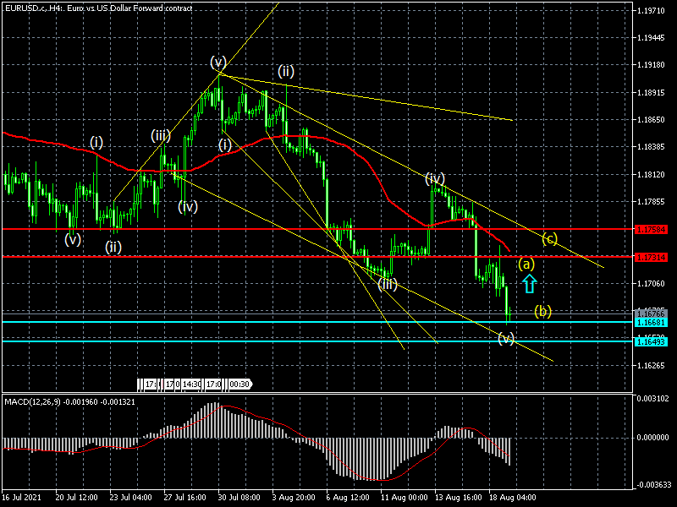Click the 1.19445 price scale value

click(x=651, y=38)
